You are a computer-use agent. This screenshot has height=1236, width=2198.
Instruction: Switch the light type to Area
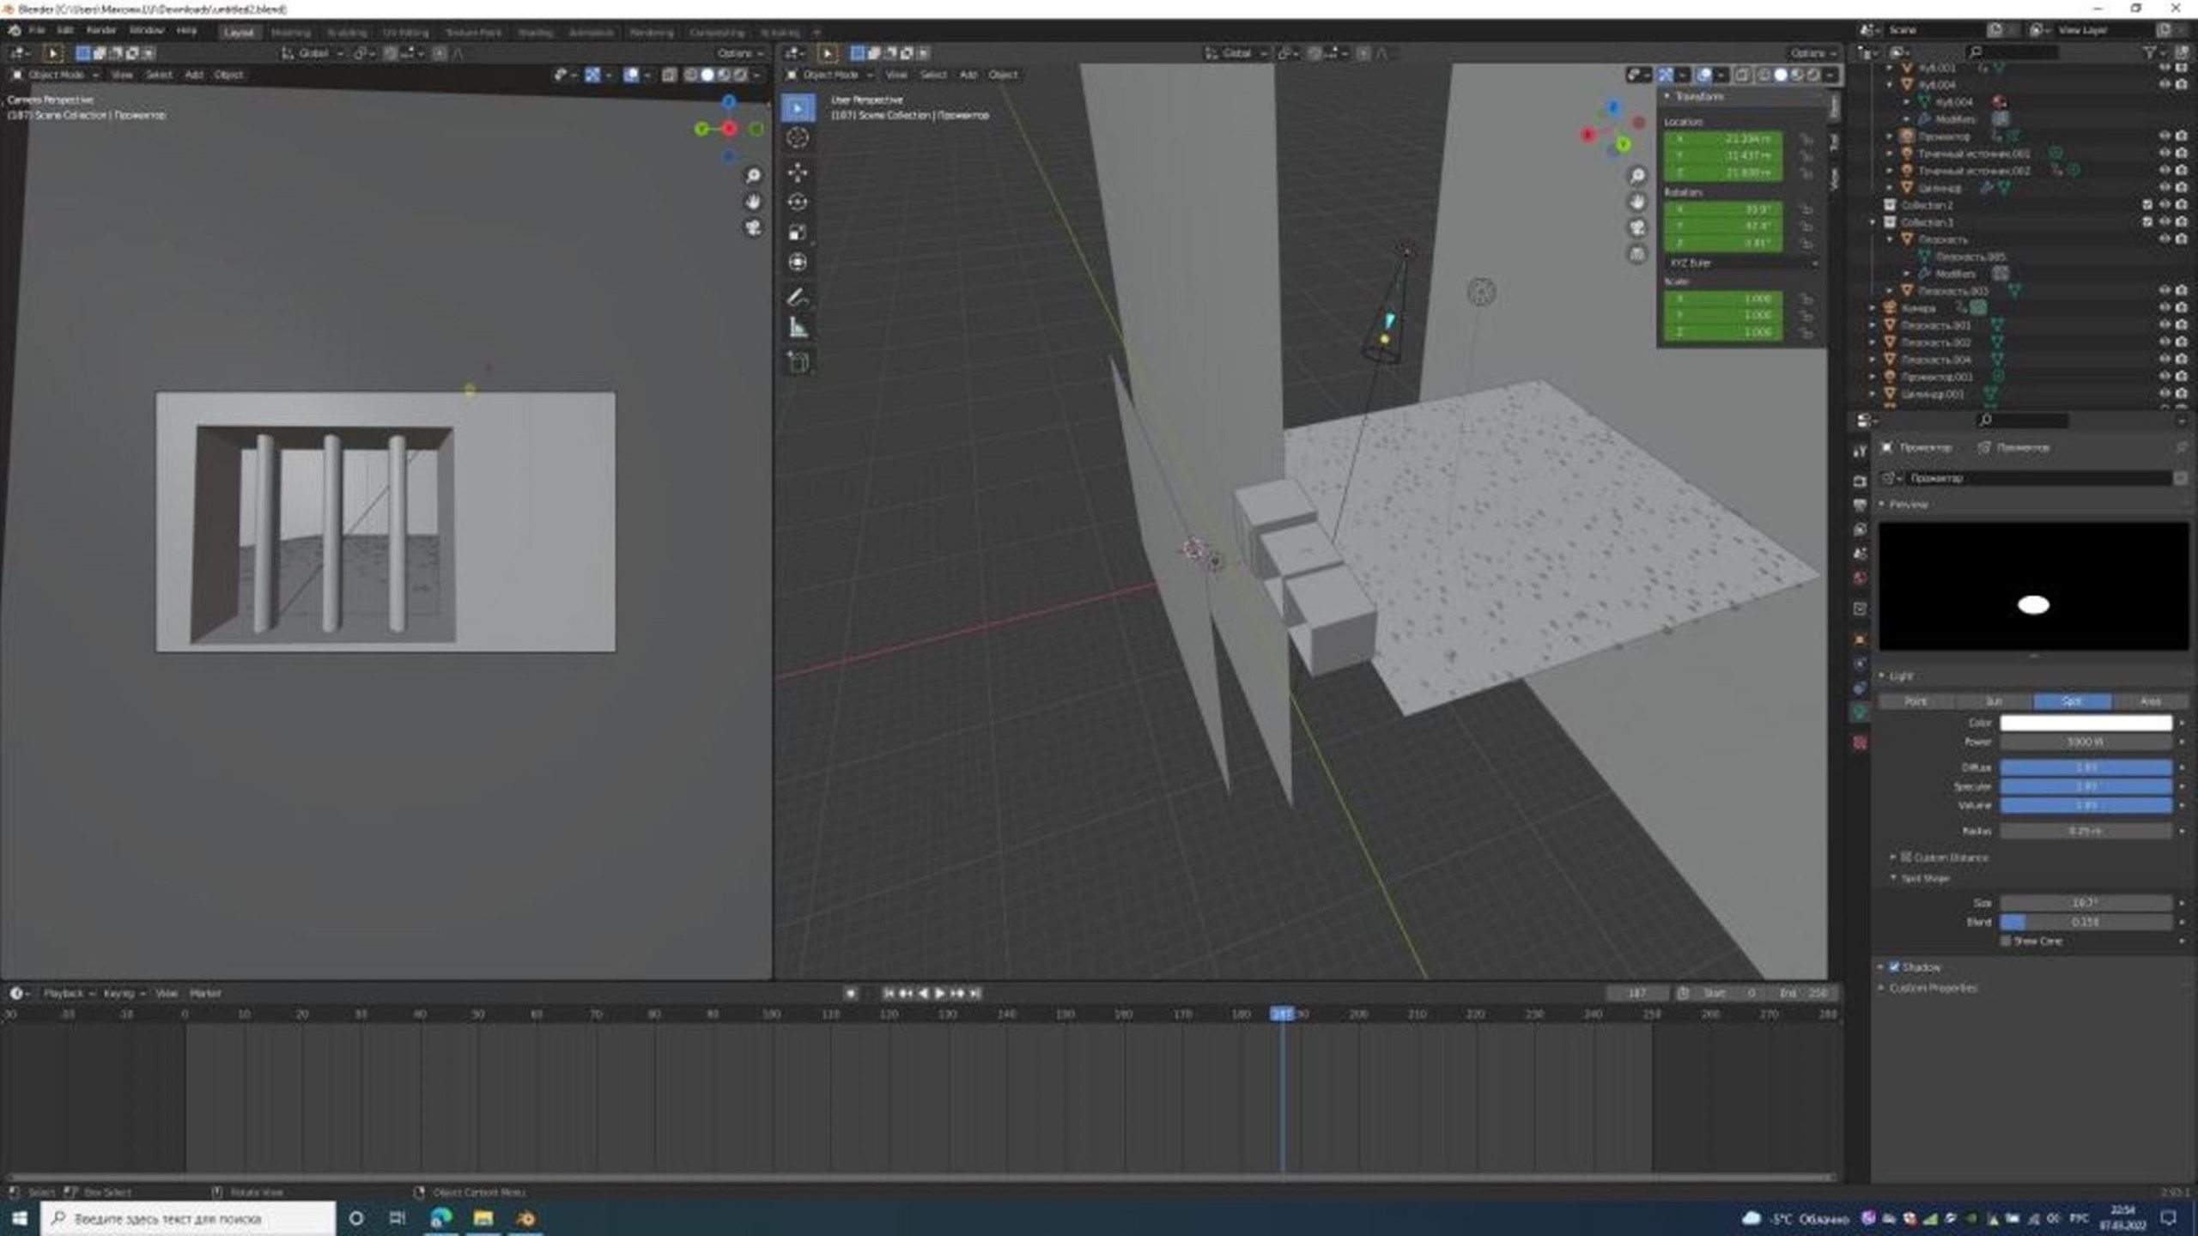[x=2149, y=701]
